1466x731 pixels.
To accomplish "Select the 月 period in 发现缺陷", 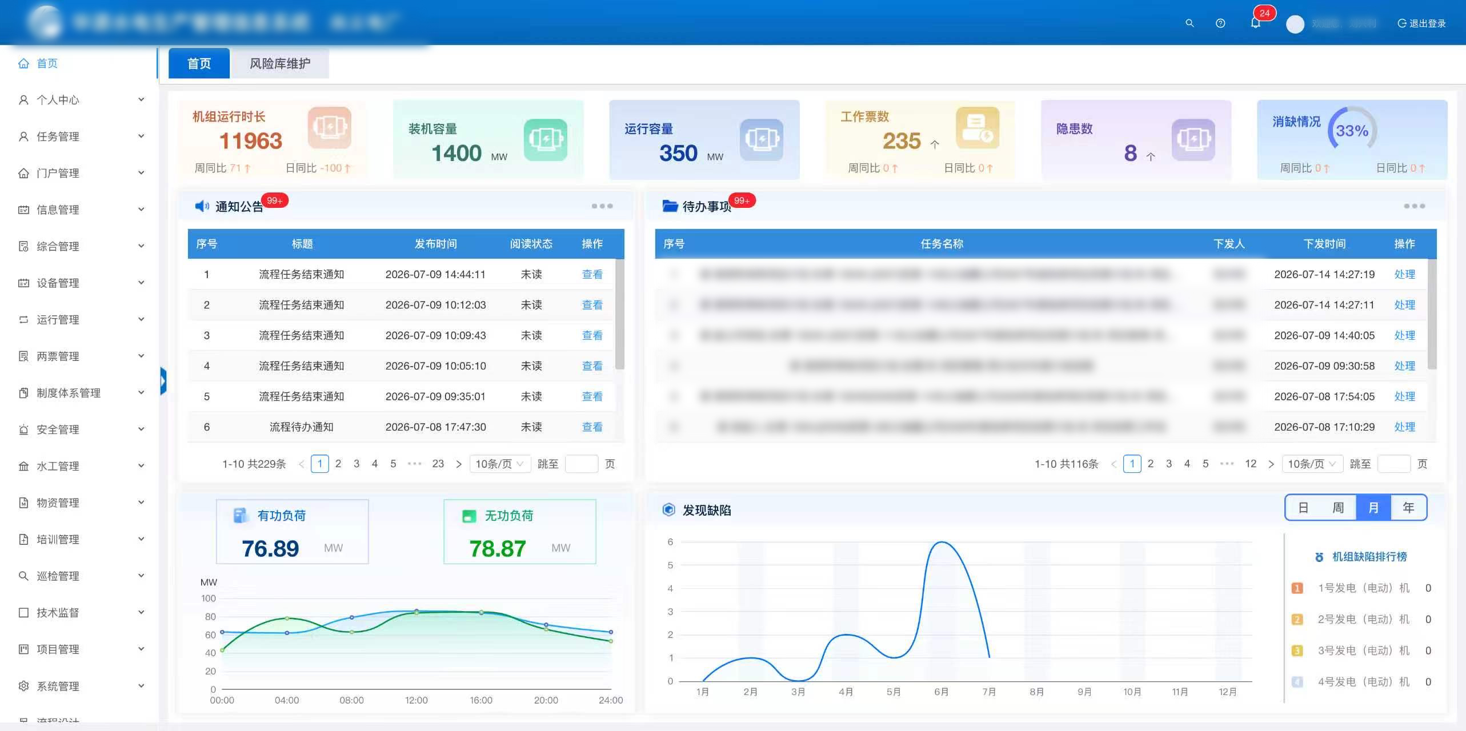I will click(1373, 508).
